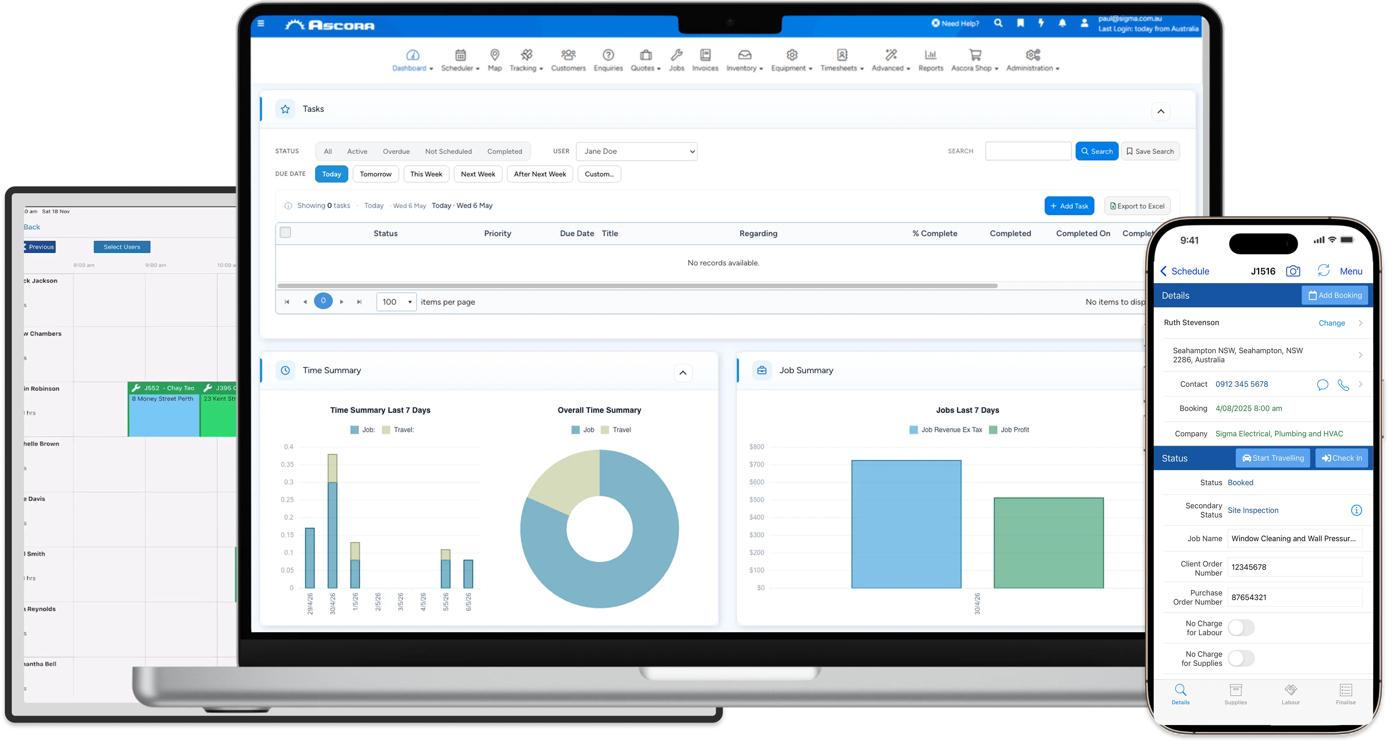Viewport: 1394px width, 742px height.
Task: Select the Not Scheduled status filter
Action: (x=448, y=152)
